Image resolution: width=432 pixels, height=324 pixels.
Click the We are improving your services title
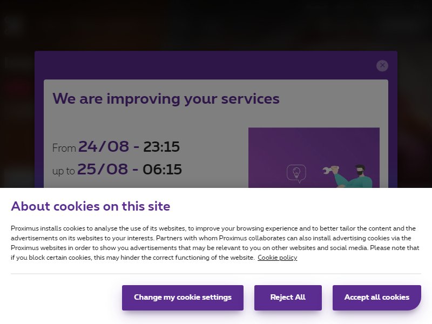tap(166, 99)
